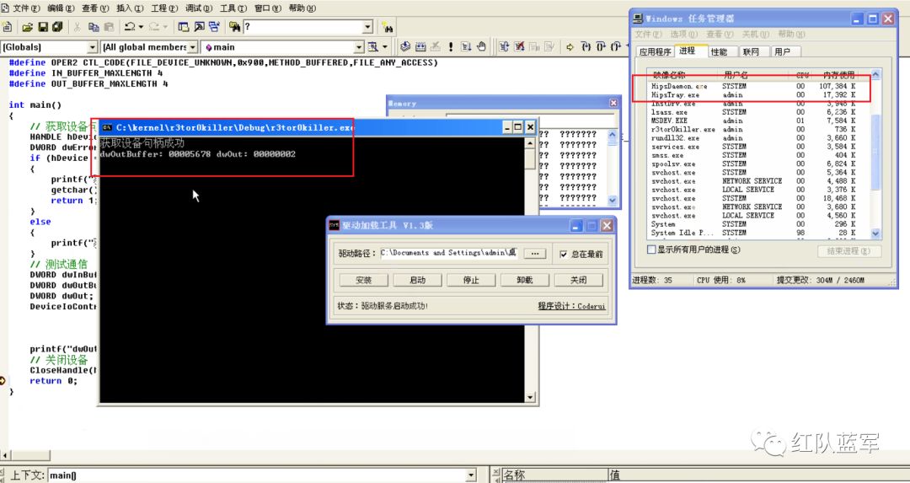The image size is (910, 483).
Task: Click the 启动 button in driver loader
Action: pos(417,280)
